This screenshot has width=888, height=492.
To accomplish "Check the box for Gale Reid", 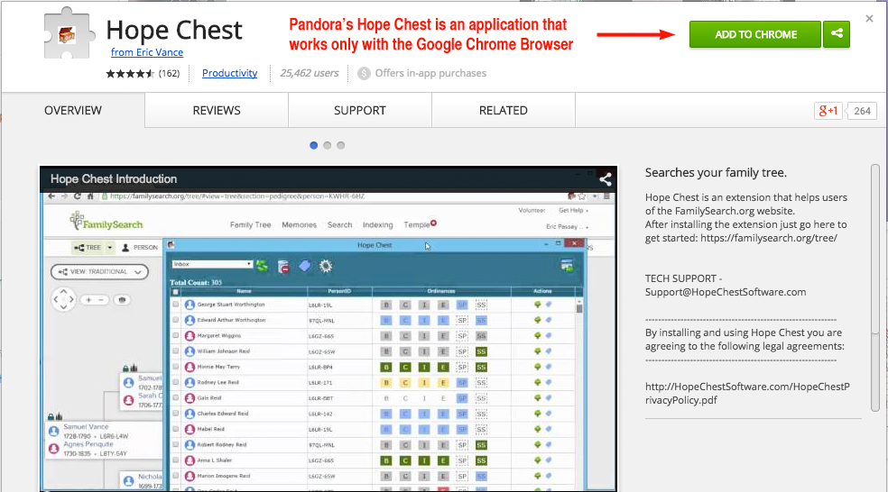I will [x=176, y=397].
